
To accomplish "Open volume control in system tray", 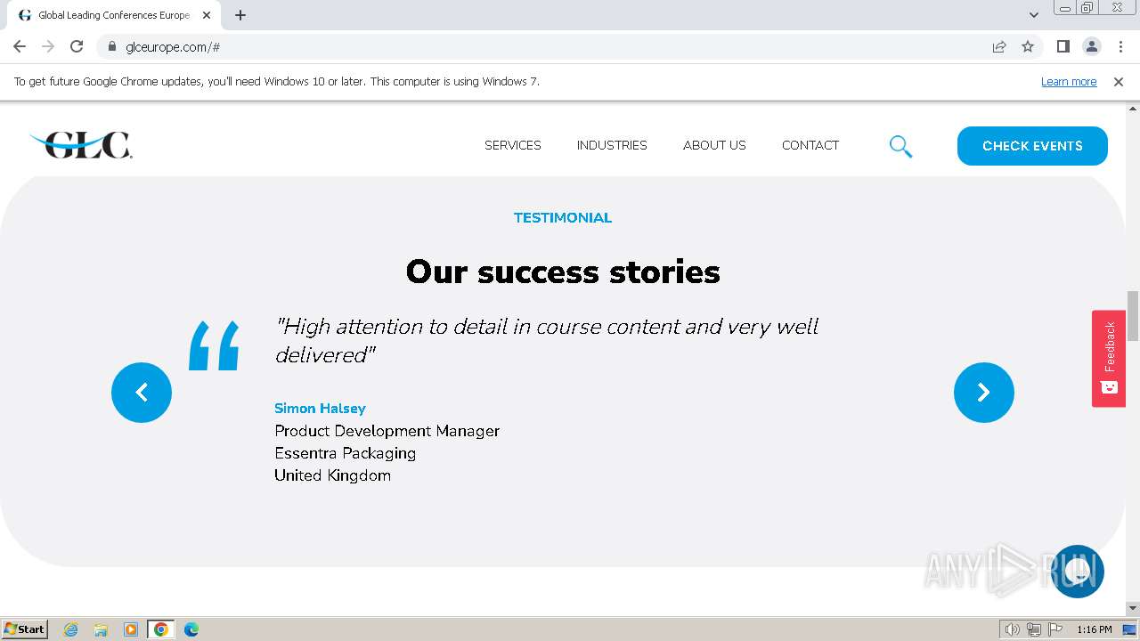I will pyautogui.click(x=1013, y=629).
